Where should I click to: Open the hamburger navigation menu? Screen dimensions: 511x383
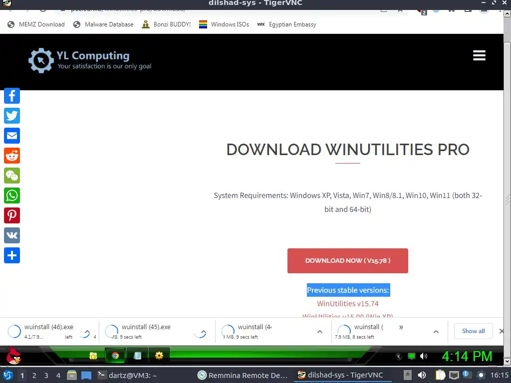(479, 55)
